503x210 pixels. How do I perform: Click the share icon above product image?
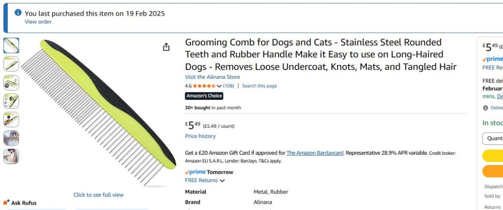click(166, 47)
